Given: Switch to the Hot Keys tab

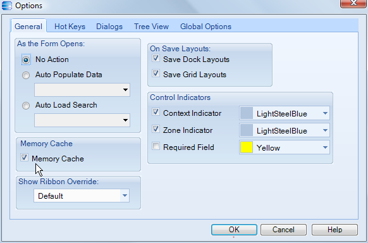Looking at the screenshot, I should (70, 27).
